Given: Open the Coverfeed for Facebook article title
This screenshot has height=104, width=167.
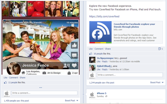Looking at the screenshot, I should [x=134, y=25].
